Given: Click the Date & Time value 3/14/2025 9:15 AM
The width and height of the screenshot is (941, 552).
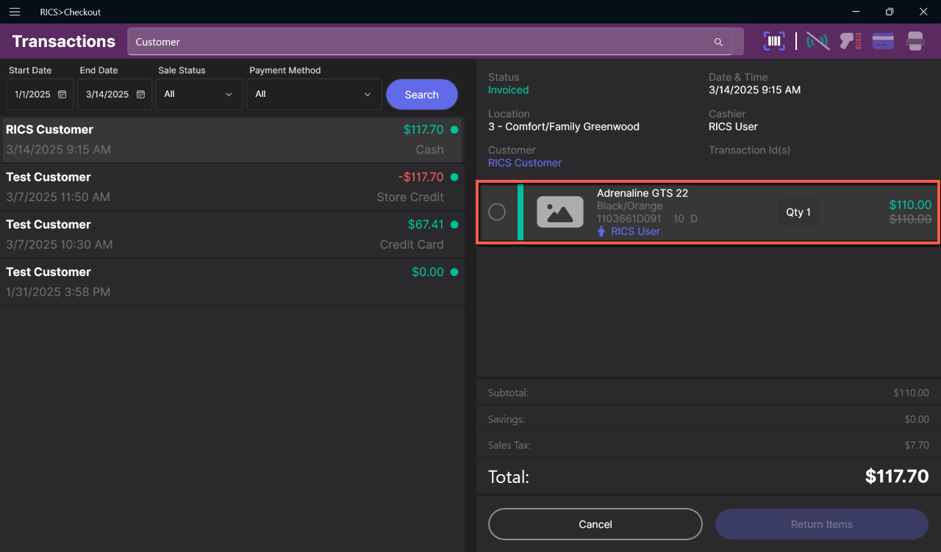Looking at the screenshot, I should (754, 90).
